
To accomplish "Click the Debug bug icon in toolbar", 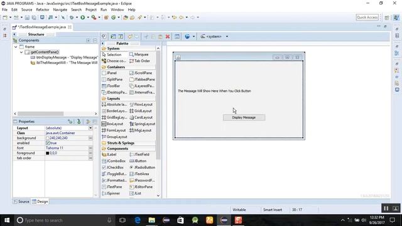I will [72, 18].
